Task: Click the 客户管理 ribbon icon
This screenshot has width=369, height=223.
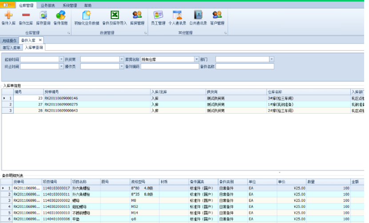Action: (x=217, y=15)
